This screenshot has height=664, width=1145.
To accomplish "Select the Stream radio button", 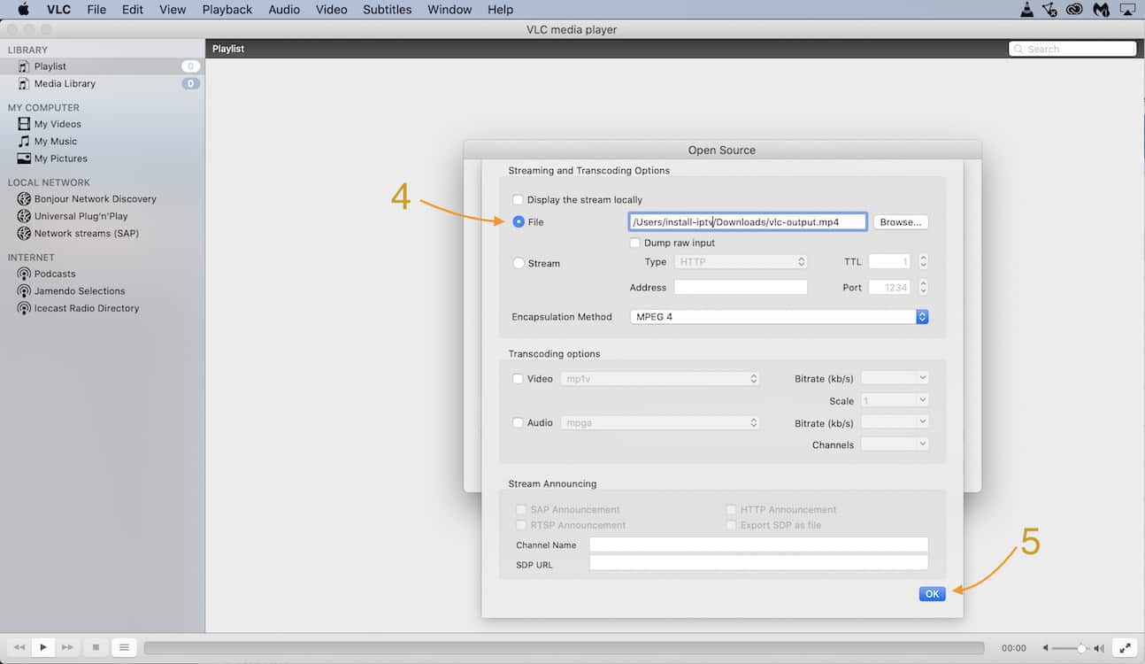I will click(519, 263).
